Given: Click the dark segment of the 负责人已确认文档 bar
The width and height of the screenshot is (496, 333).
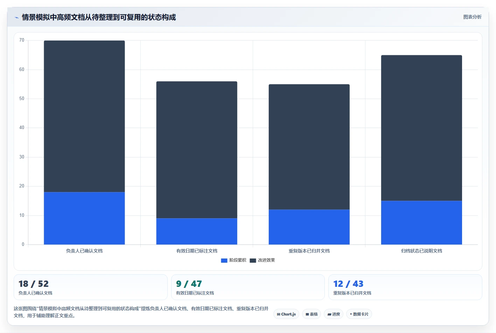Looking at the screenshot, I should click(x=84, y=116).
